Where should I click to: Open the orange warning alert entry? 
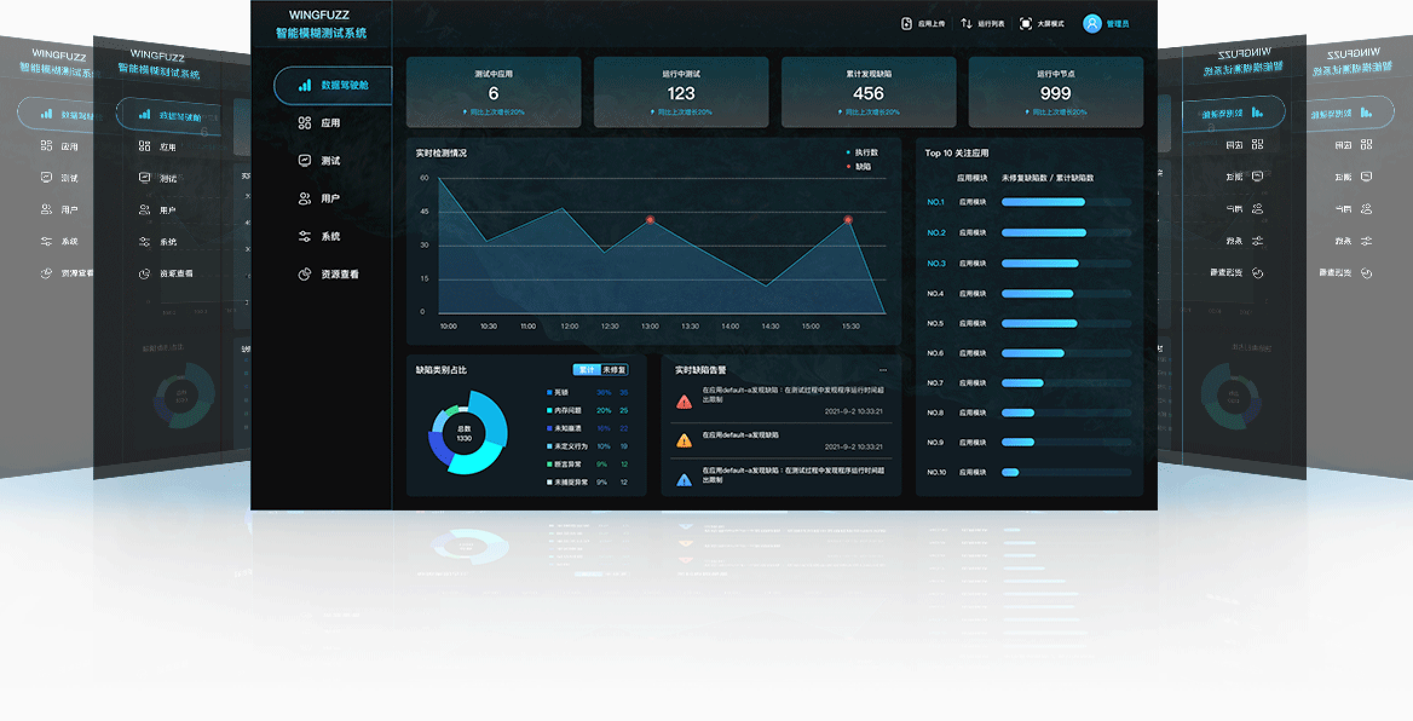click(781, 440)
